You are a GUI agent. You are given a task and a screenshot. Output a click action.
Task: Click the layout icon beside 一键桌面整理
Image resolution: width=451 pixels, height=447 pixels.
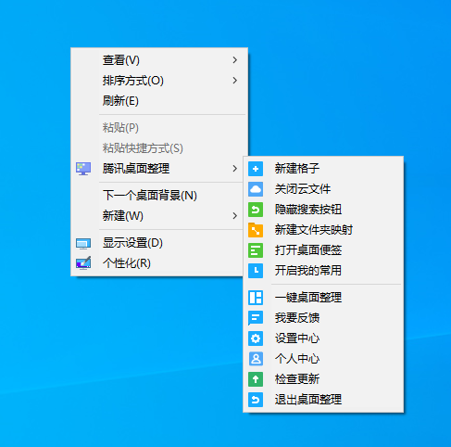point(256,298)
